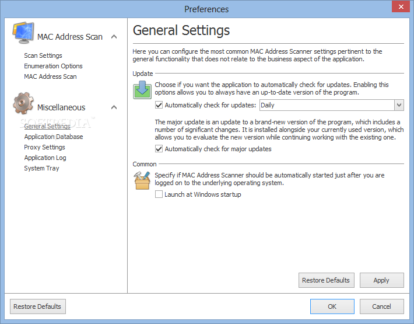This screenshot has height=324, width=414.
Task: Click the MAC Address Scan monitor icon
Action: [x=23, y=33]
